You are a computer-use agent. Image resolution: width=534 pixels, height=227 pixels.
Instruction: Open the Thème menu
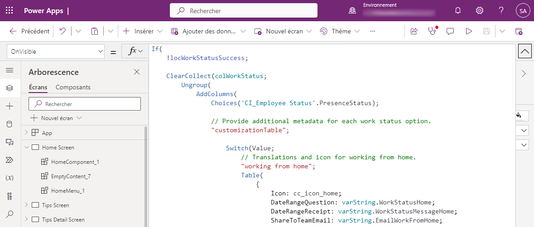(340, 31)
